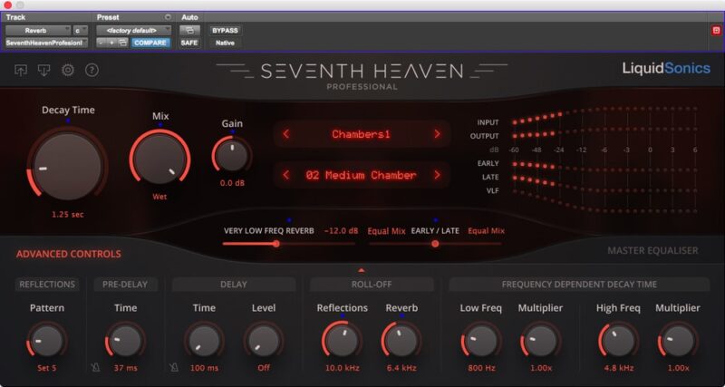Toggle the SAFE automation button
Image resolution: width=725 pixels, height=387 pixels.
[189, 43]
